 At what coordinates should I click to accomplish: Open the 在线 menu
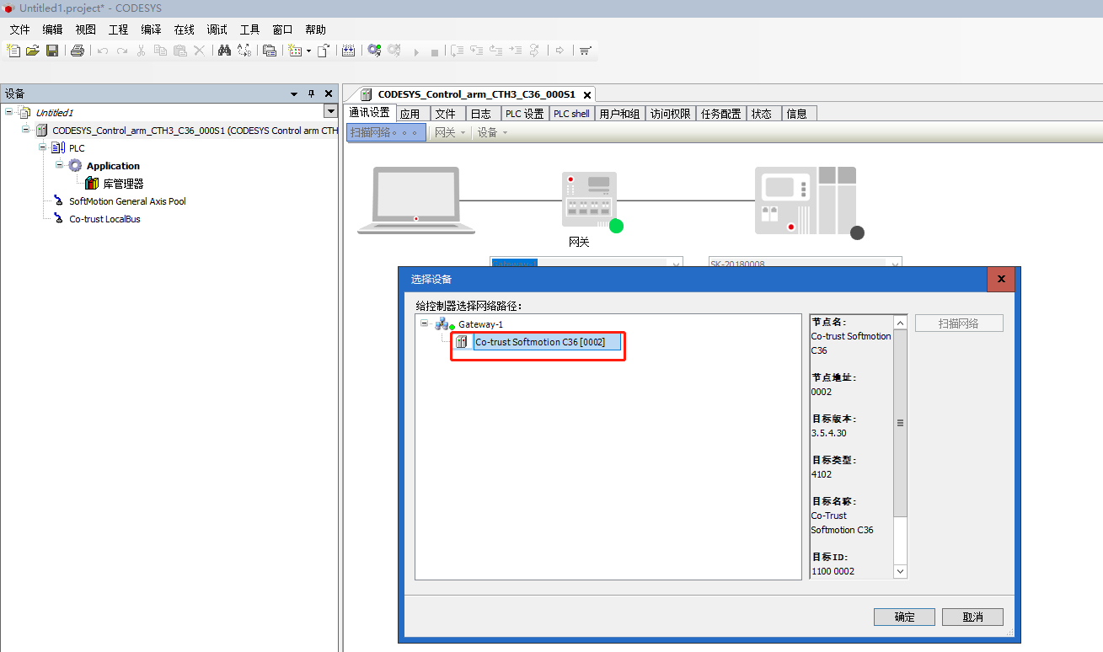(x=184, y=29)
